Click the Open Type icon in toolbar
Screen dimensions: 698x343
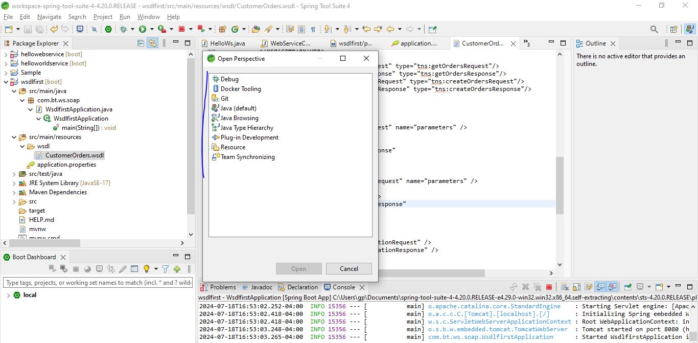coord(256,30)
